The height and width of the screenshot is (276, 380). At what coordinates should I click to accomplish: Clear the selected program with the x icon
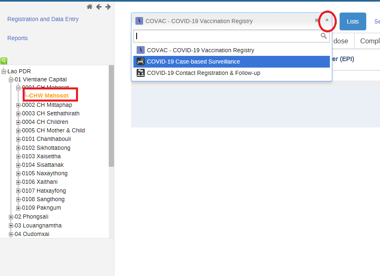point(316,20)
